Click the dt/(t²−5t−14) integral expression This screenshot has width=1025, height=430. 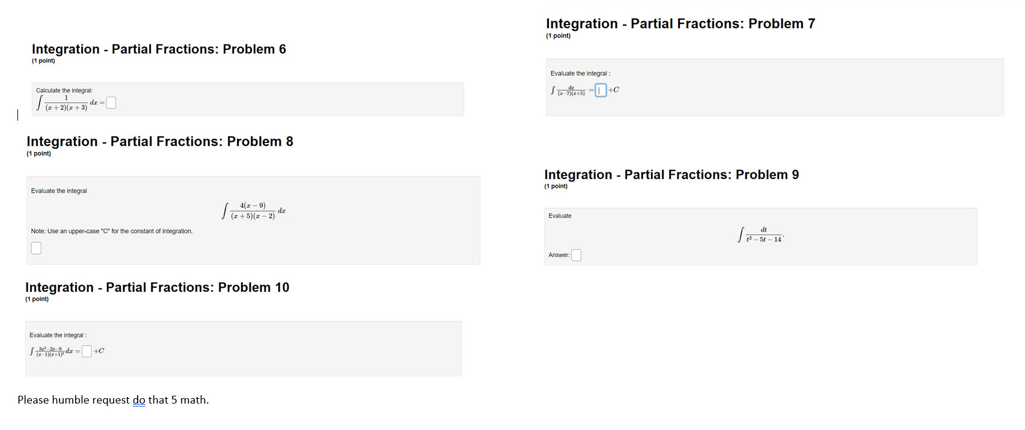click(760, 235)
